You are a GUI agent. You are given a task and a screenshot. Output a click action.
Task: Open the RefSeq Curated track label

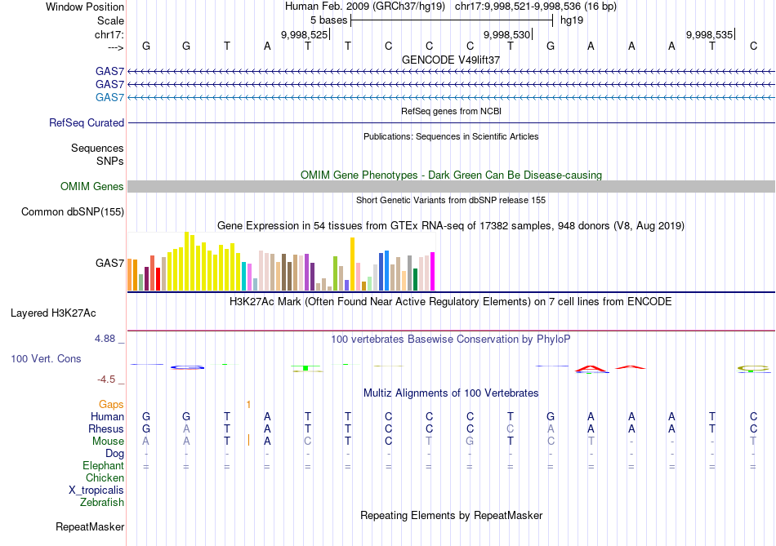pyautogui.click(x=86, y=122)
